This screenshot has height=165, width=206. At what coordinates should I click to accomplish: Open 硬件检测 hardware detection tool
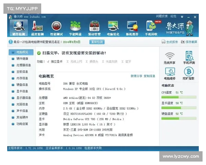point(19,28)
